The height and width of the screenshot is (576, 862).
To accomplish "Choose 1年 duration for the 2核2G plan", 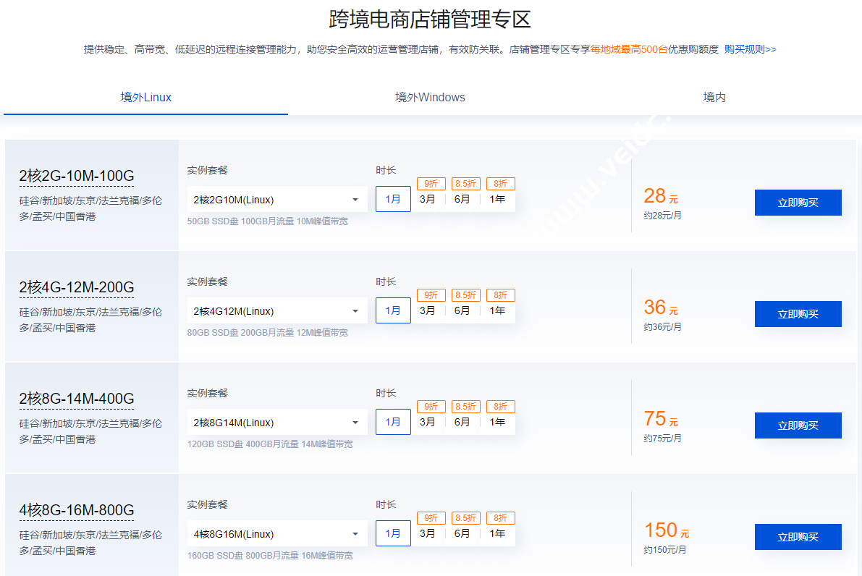I will click(x=497, y=199).
